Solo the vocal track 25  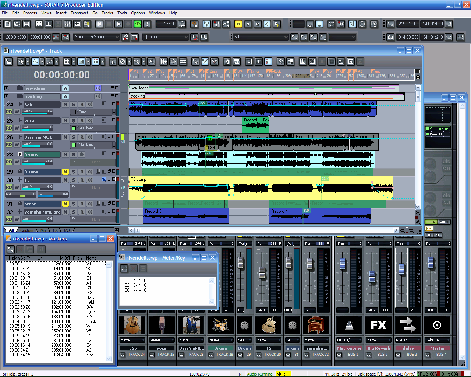(74, 121)
